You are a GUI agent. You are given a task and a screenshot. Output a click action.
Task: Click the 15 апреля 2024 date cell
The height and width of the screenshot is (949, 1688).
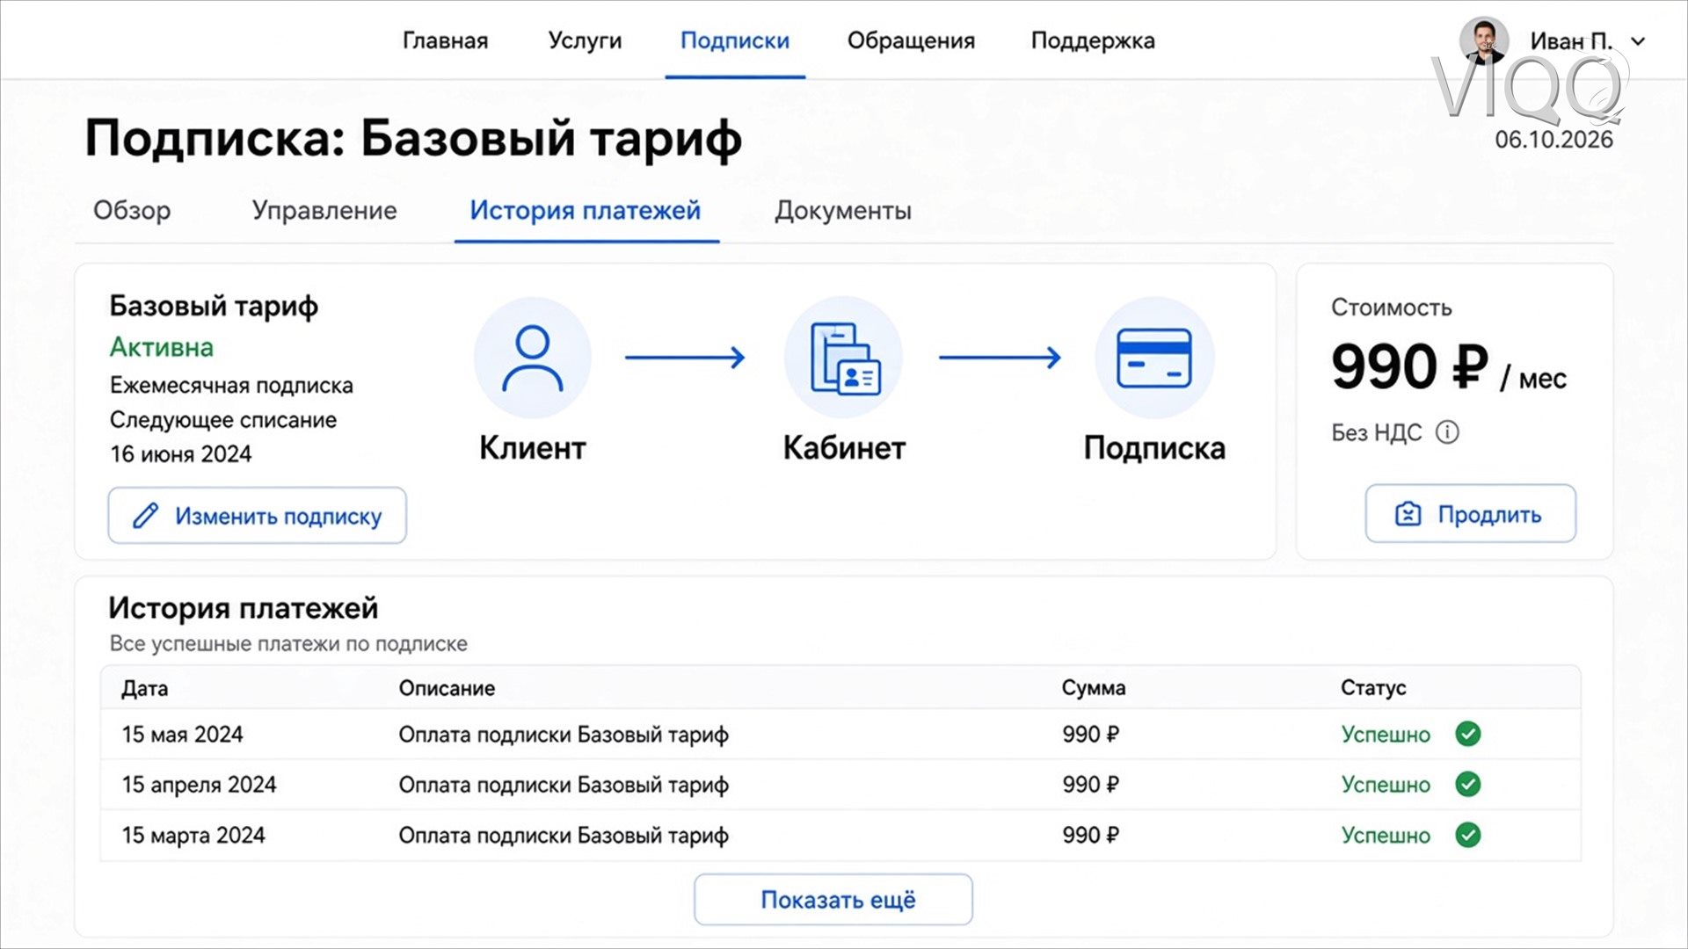point(199,785)
